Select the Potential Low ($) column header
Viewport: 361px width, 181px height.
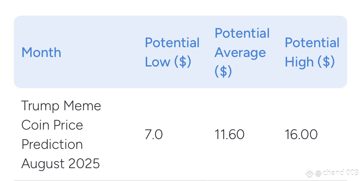pyautogui.click(x=172, y=52)
